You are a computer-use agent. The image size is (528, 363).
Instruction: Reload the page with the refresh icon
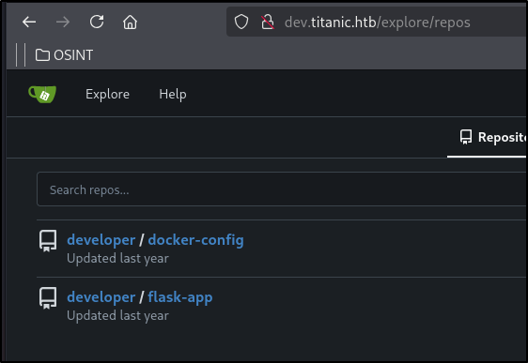(x=97, y=22)
